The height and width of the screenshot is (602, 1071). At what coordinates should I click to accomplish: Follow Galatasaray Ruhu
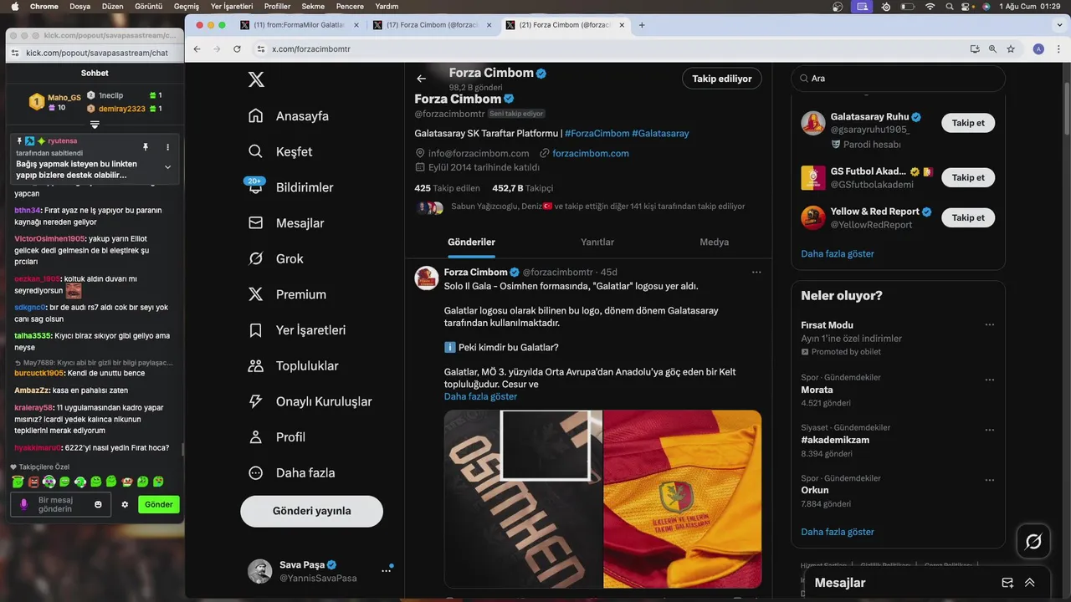pyautogui.click(x=968, y=123)
